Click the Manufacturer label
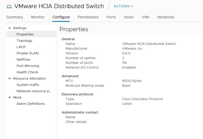The height and width of the screenshot is (139, 203). point(76,49)
